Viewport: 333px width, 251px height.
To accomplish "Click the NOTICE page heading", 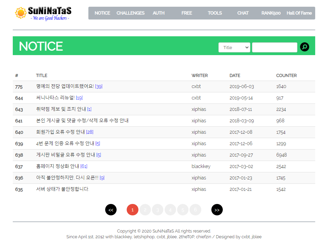I will coord(41,46).
